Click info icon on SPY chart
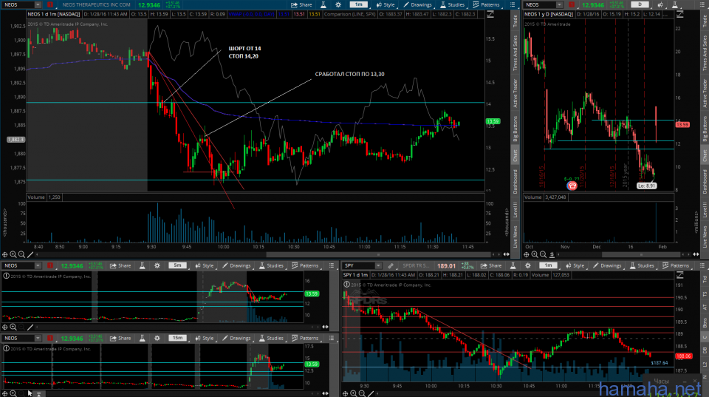 [346, 285]
